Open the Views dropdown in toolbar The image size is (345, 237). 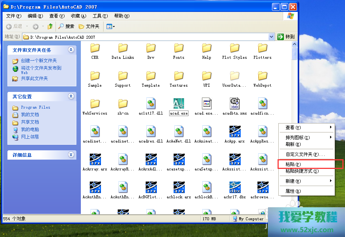pos(111,26)
